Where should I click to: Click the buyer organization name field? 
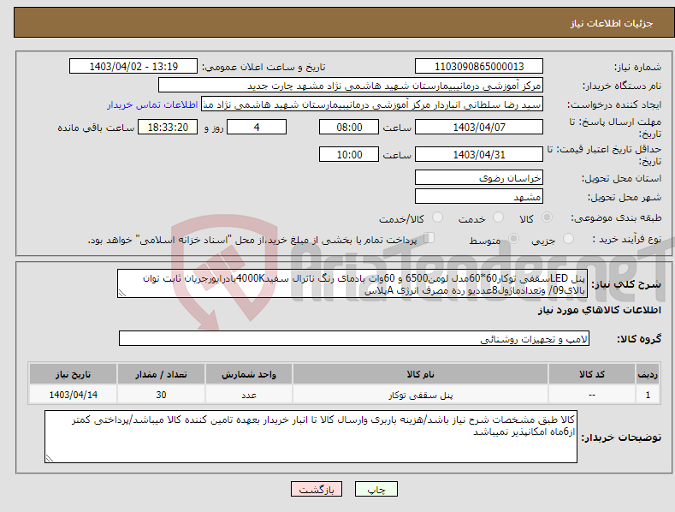click(351, 85)
